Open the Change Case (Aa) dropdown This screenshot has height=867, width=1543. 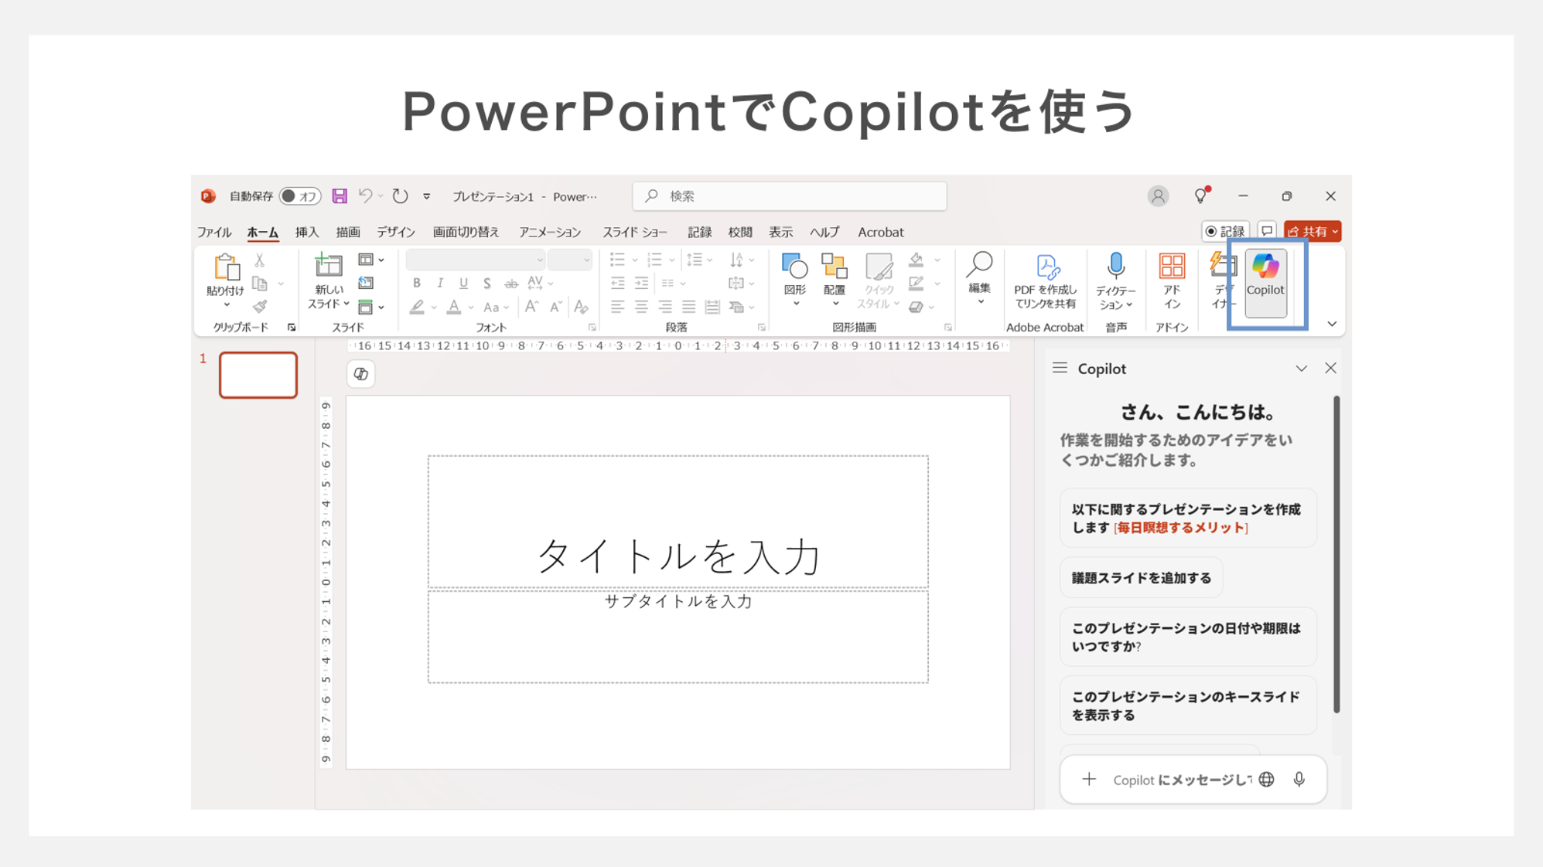(496, 308)
